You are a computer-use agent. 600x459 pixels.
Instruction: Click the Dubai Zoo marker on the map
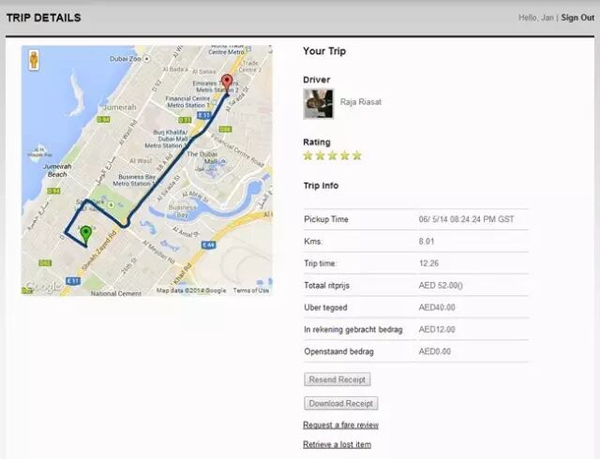(x=146, y=59)
